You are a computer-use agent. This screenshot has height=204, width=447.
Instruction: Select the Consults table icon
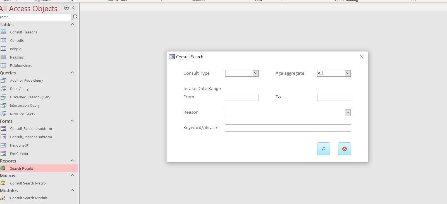3,40
